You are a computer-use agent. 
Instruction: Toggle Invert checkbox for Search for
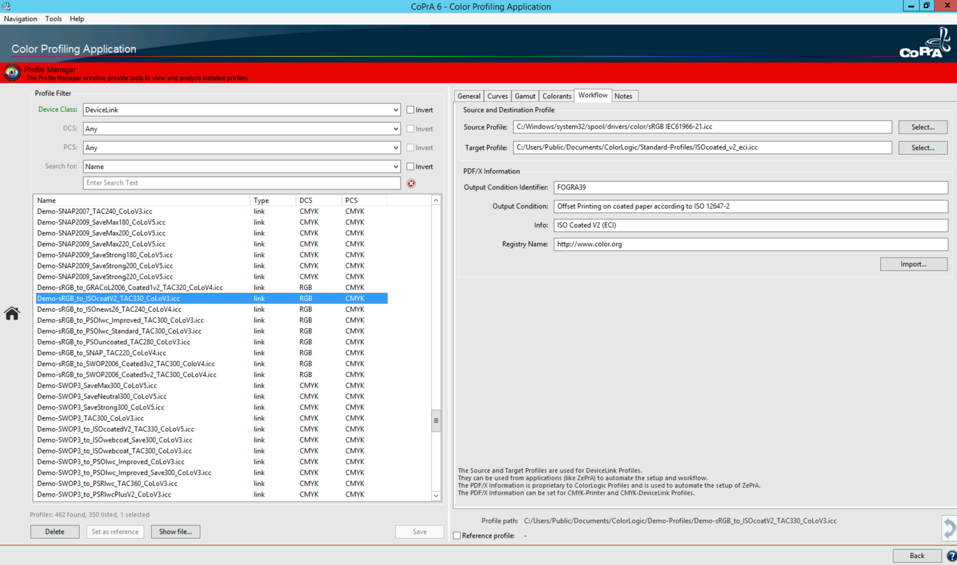pyautogui.click(x=411, y=166)
